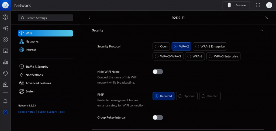Open the user account avatar

coord(269,5)
